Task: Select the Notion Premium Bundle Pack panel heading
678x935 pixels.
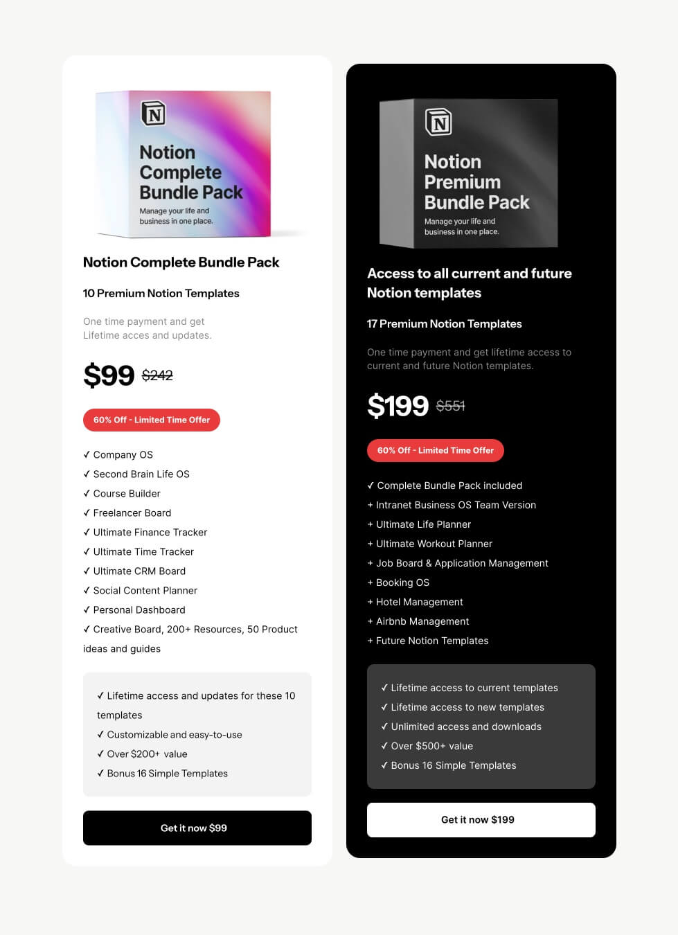Action: [x=470, y=283]
